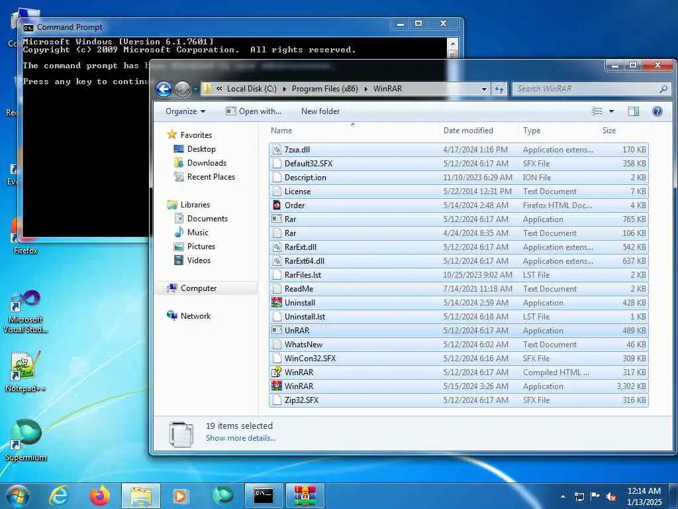Screen dimensions: 678x509
Task: Launch Internet Explorer from the taskbar
Action: point(59,496)
